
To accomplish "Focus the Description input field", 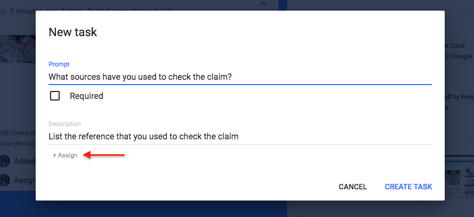I will [x=240, y=136].
